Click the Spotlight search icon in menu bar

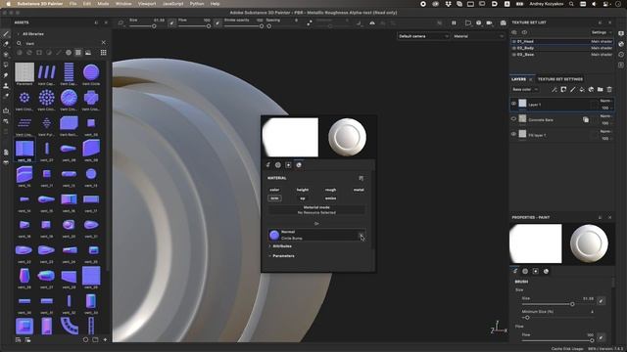571,4
